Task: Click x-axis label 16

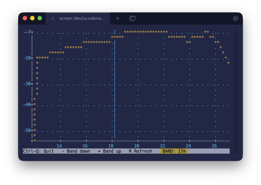Action: coord(85,146)
